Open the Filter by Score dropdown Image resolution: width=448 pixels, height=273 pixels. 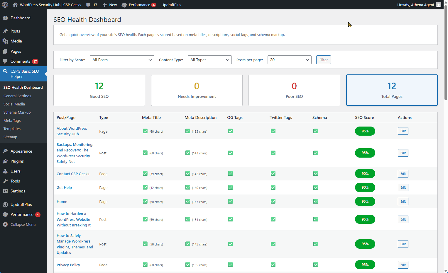coord(122,60)
